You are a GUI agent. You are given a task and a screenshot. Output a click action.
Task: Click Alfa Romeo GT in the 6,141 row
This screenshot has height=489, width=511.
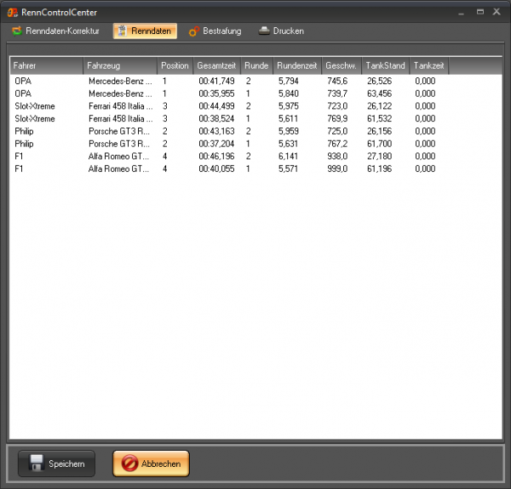click(x=118, y=156)
